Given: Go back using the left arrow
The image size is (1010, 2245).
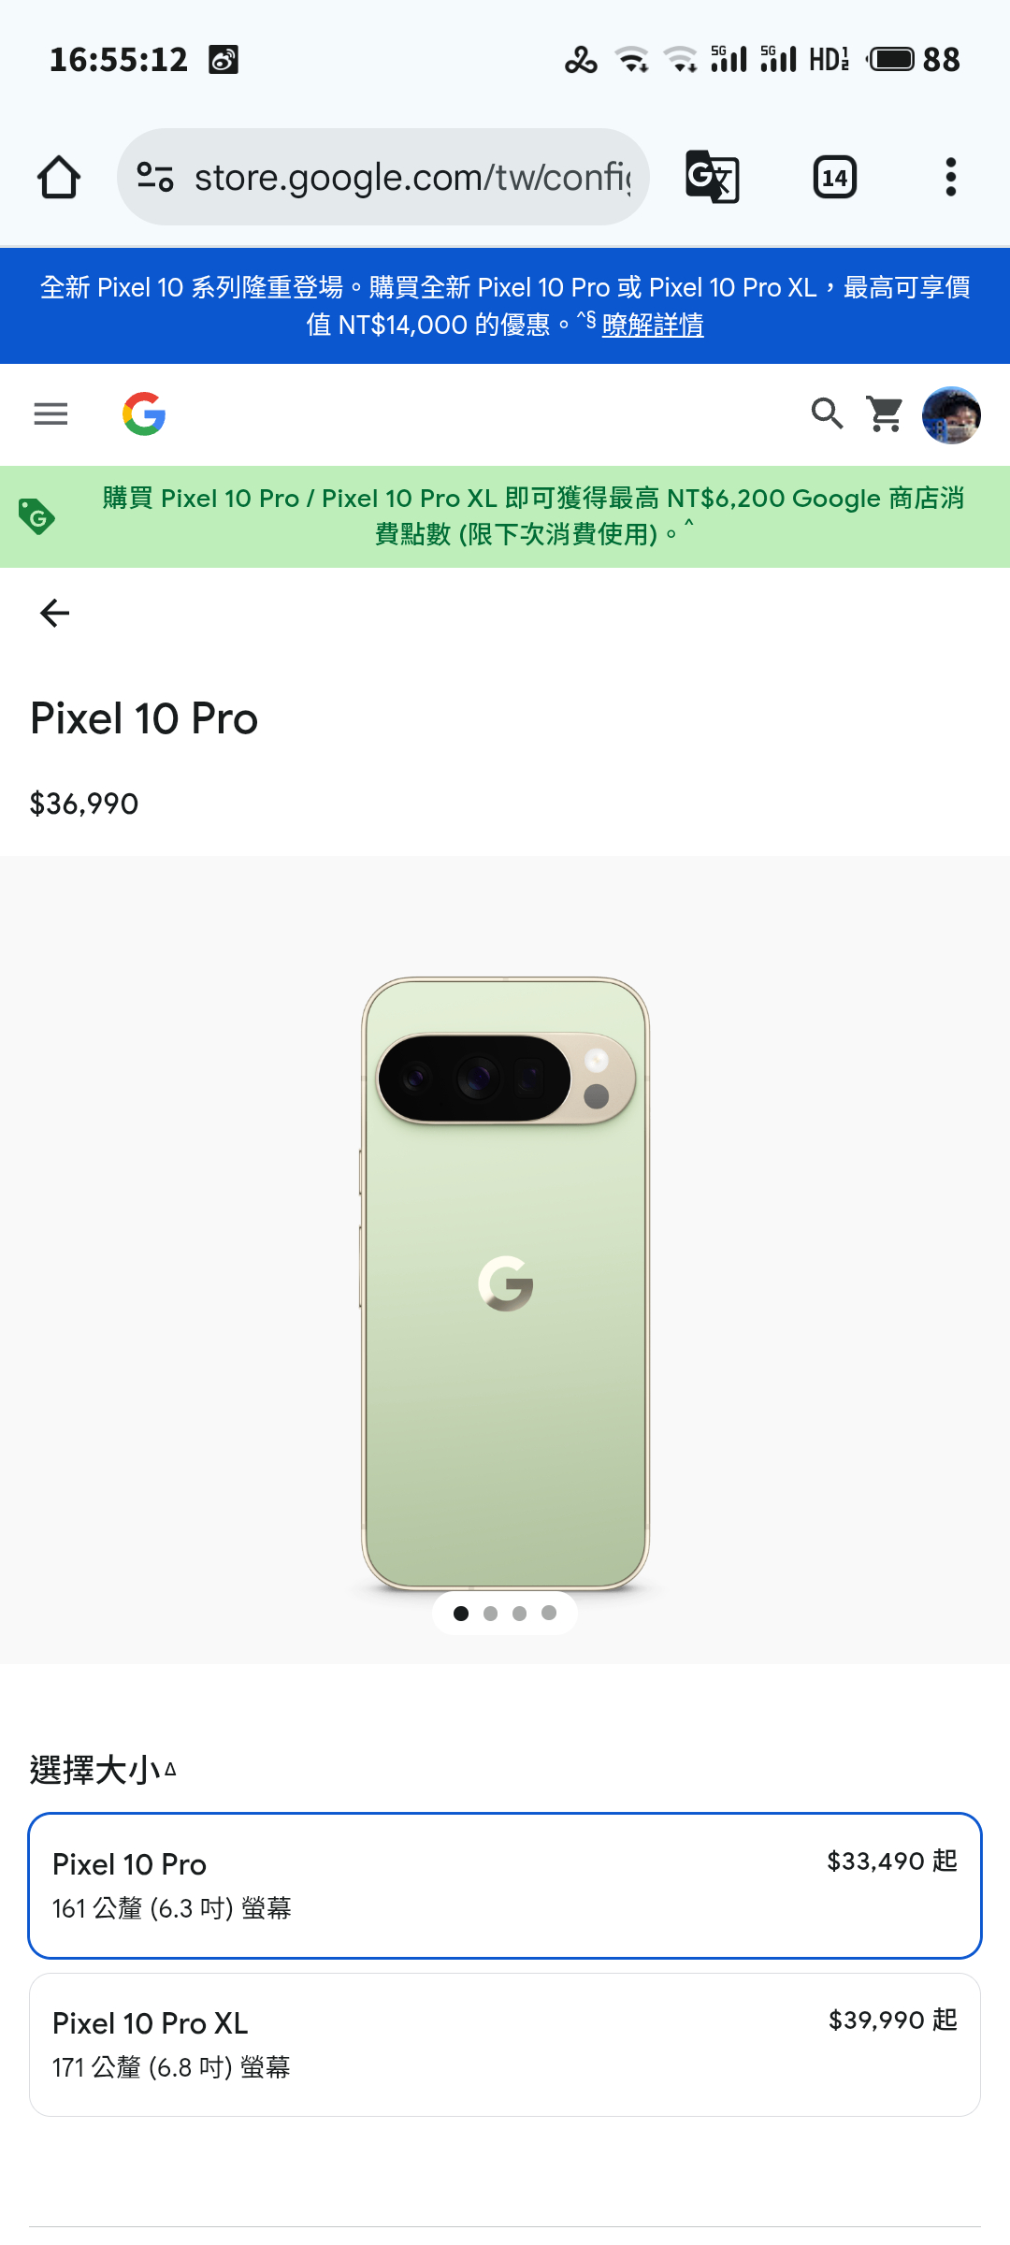Looking at the screenshot, I should click(54, 613).
